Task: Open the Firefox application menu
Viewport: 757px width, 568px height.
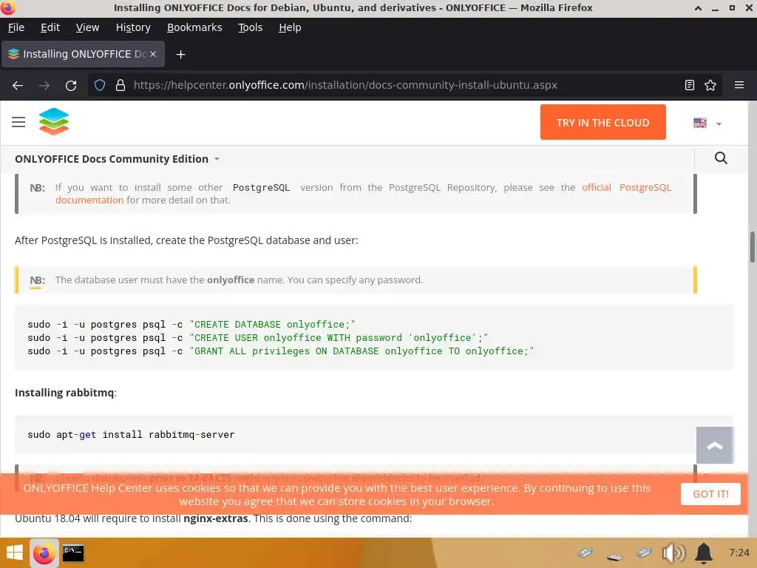Action: [739, 86]
